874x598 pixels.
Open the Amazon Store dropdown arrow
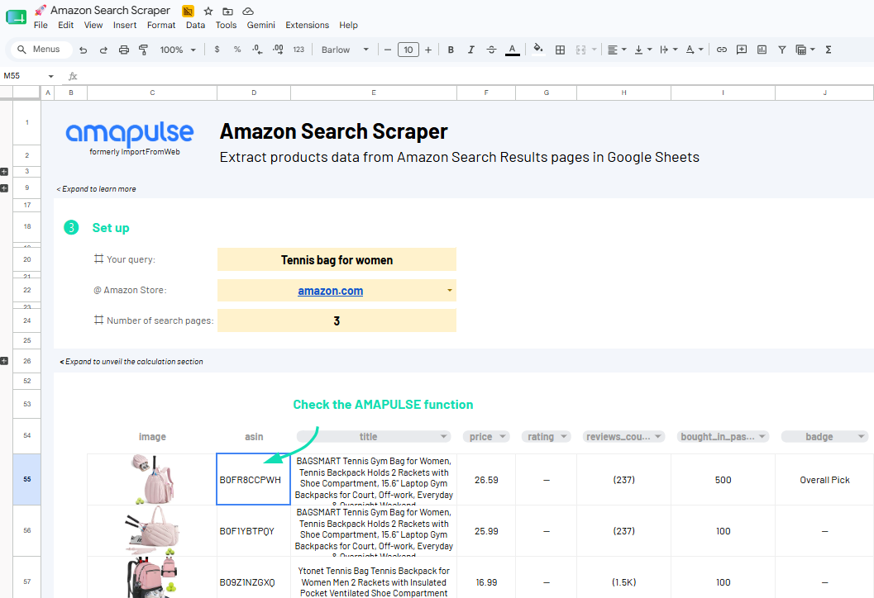(x=449, y=290)
